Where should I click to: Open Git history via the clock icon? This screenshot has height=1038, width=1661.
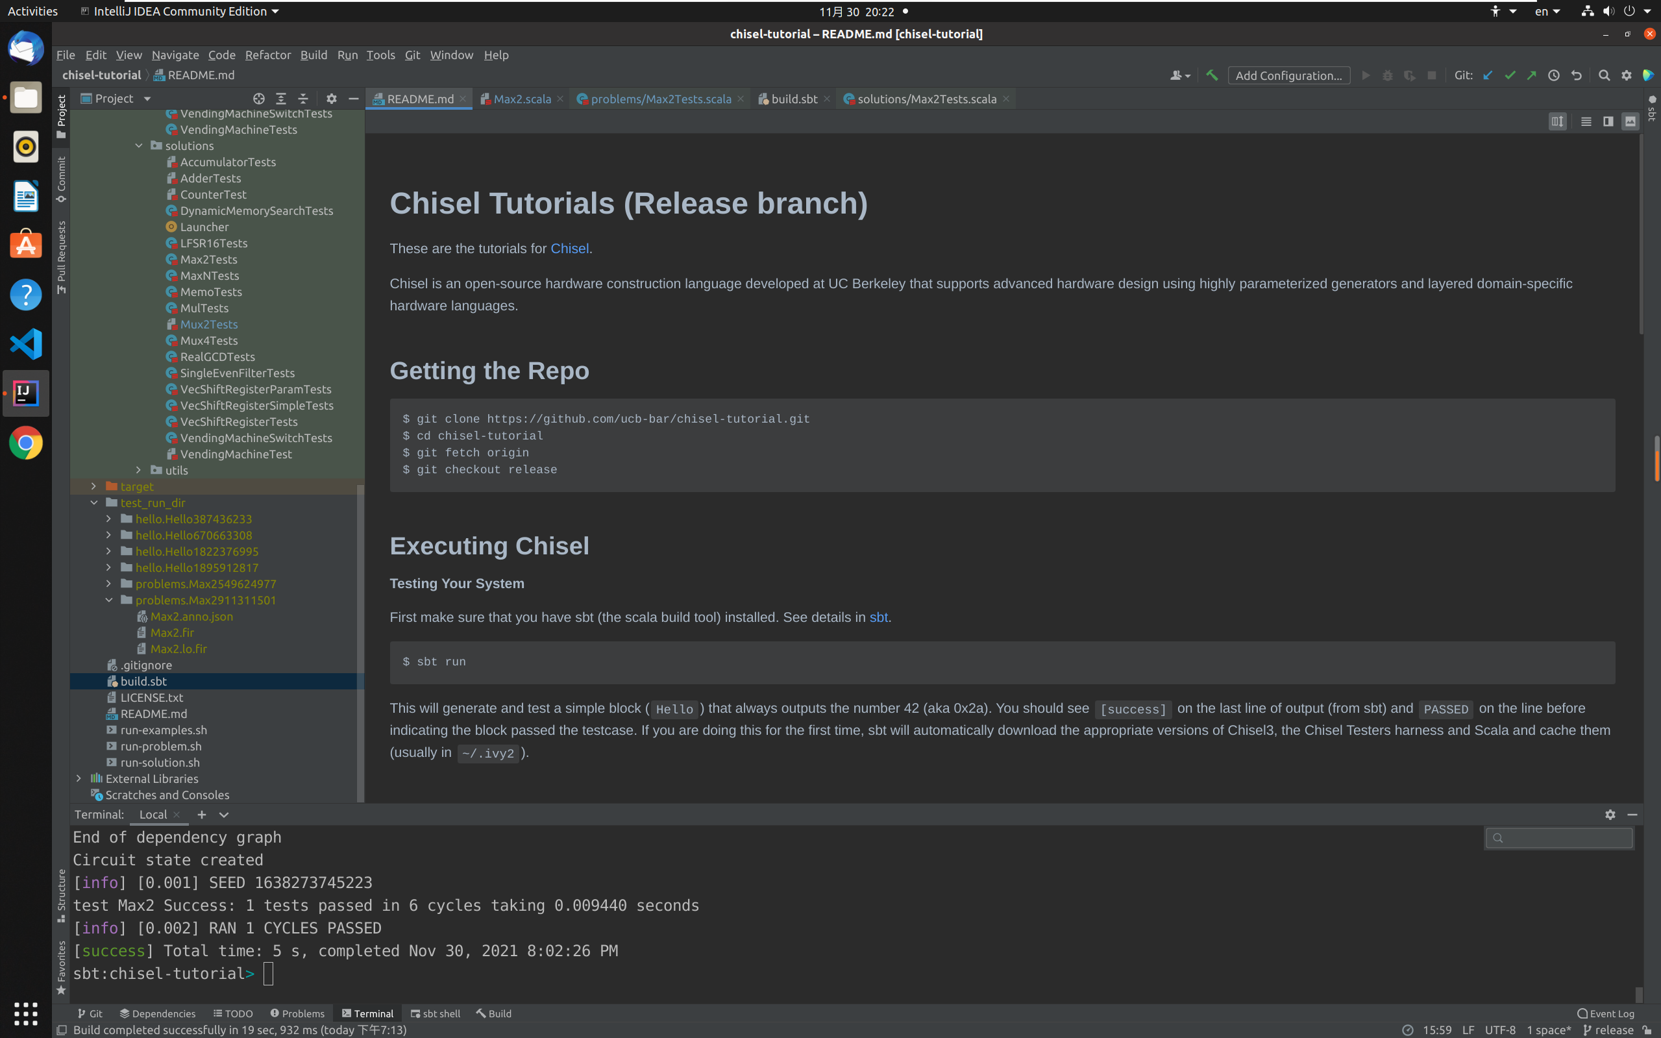(x=1554, y=75)
